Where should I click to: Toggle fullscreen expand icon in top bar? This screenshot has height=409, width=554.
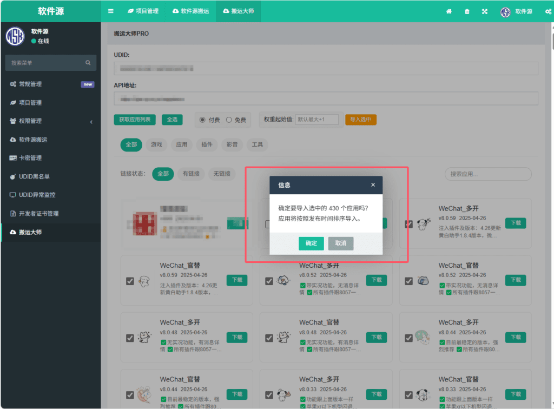pos(484,11)
